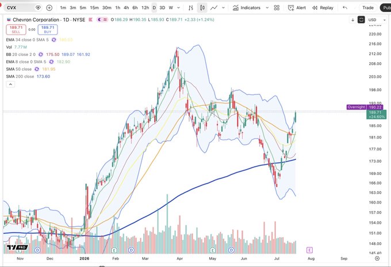The height and width of the screenshot is (267, 391).
Task: Click the Chevron Corporation · 1D · NYSE title
Action: [49, 20]
